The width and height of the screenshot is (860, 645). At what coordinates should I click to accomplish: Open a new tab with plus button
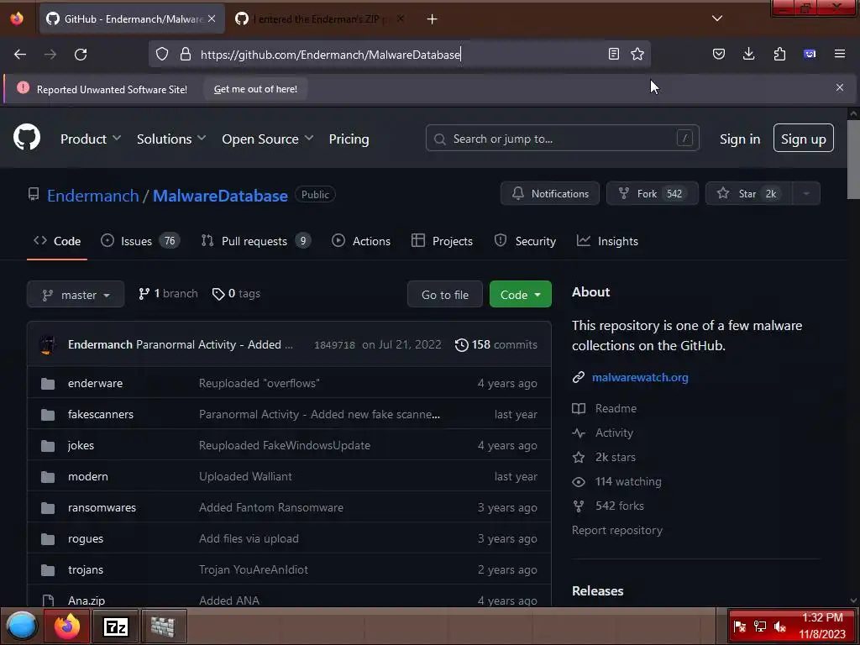[x=433, y=19]
